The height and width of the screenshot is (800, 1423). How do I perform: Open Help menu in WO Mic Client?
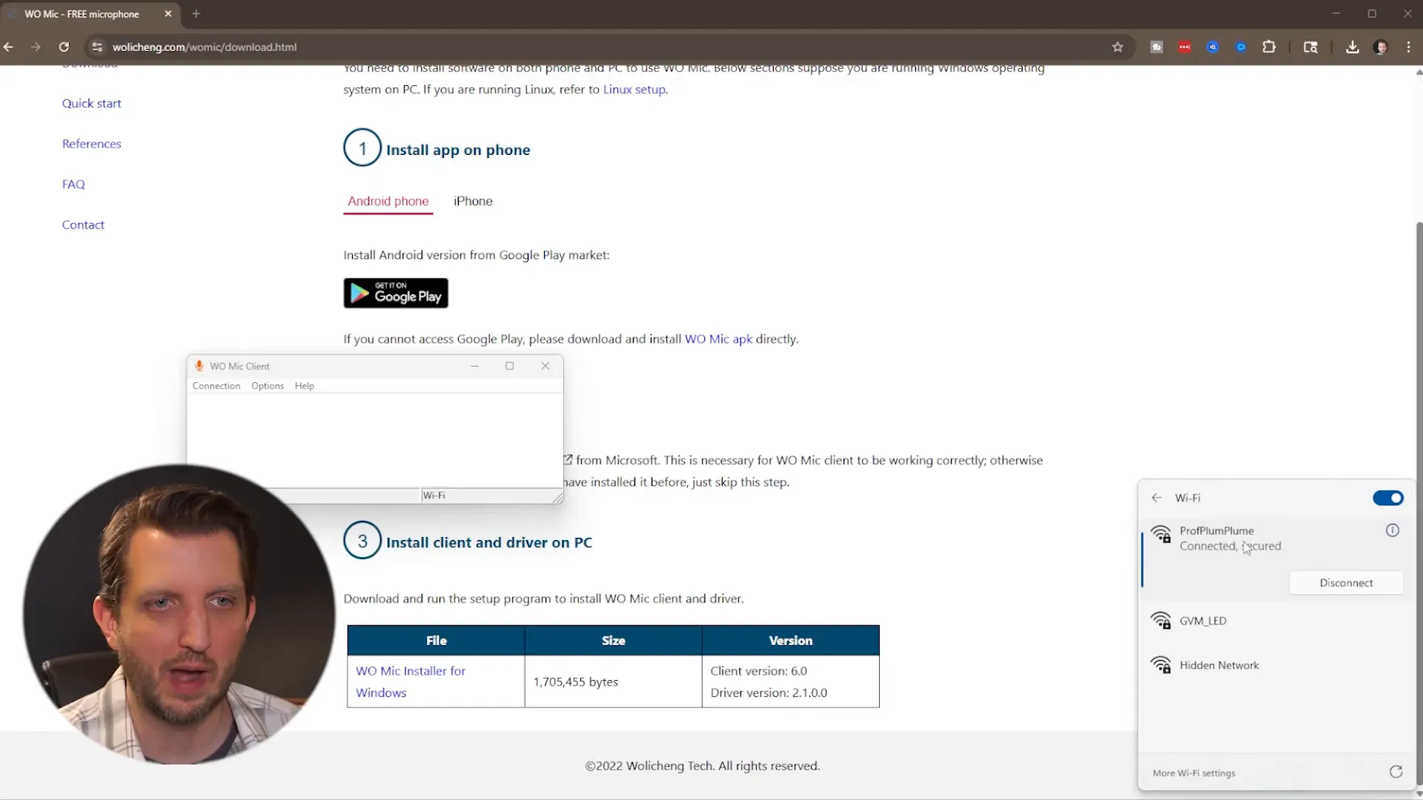pyautogui.click(x=305, y=386)
